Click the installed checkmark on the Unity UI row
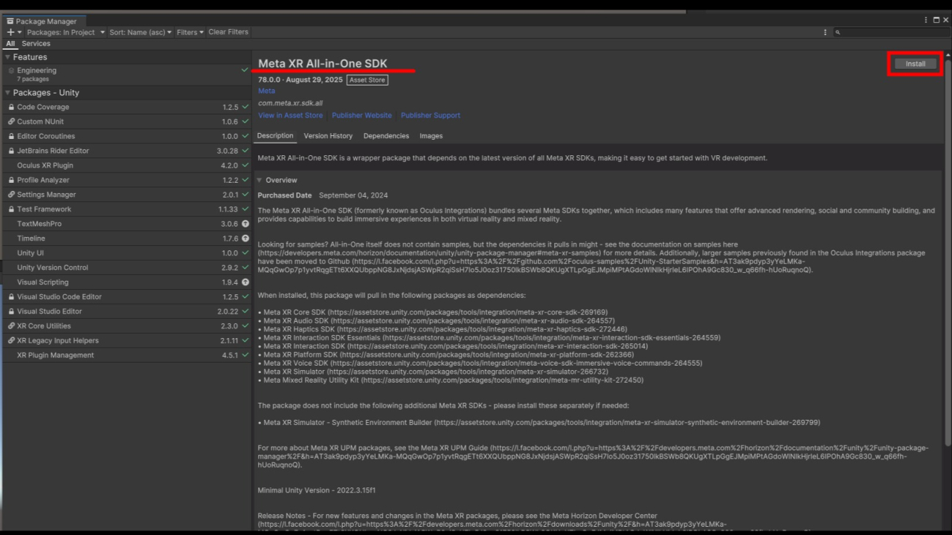 pyautogui.click(x=245, y=253)
